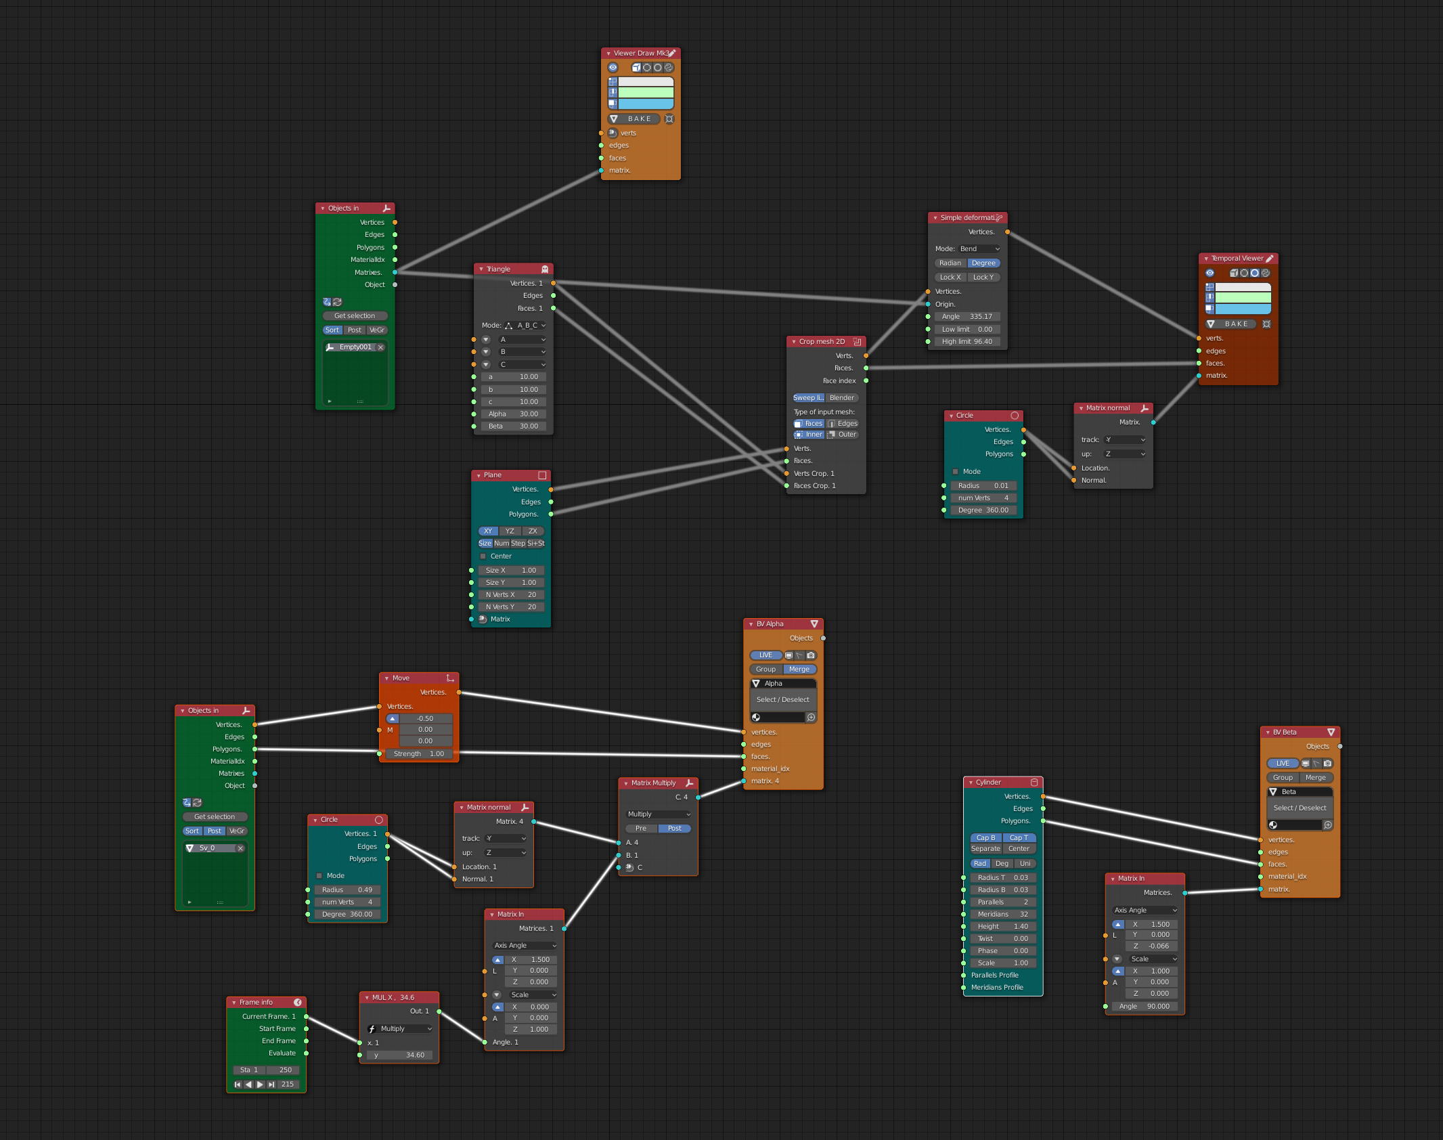The image size is (1443, 1140).
Task: Select the YZ plane tab on Plane node
Action: point(509,531)
